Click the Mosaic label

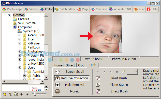pos(75,91)
